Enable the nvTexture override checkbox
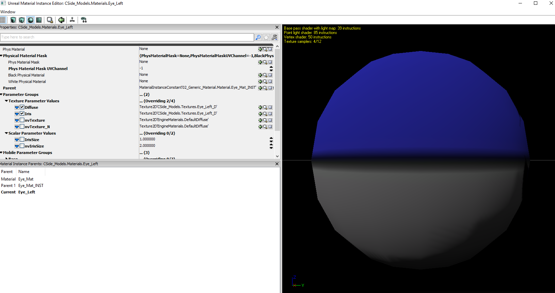The width and height of the screenshot is (555, 293). 22,120
